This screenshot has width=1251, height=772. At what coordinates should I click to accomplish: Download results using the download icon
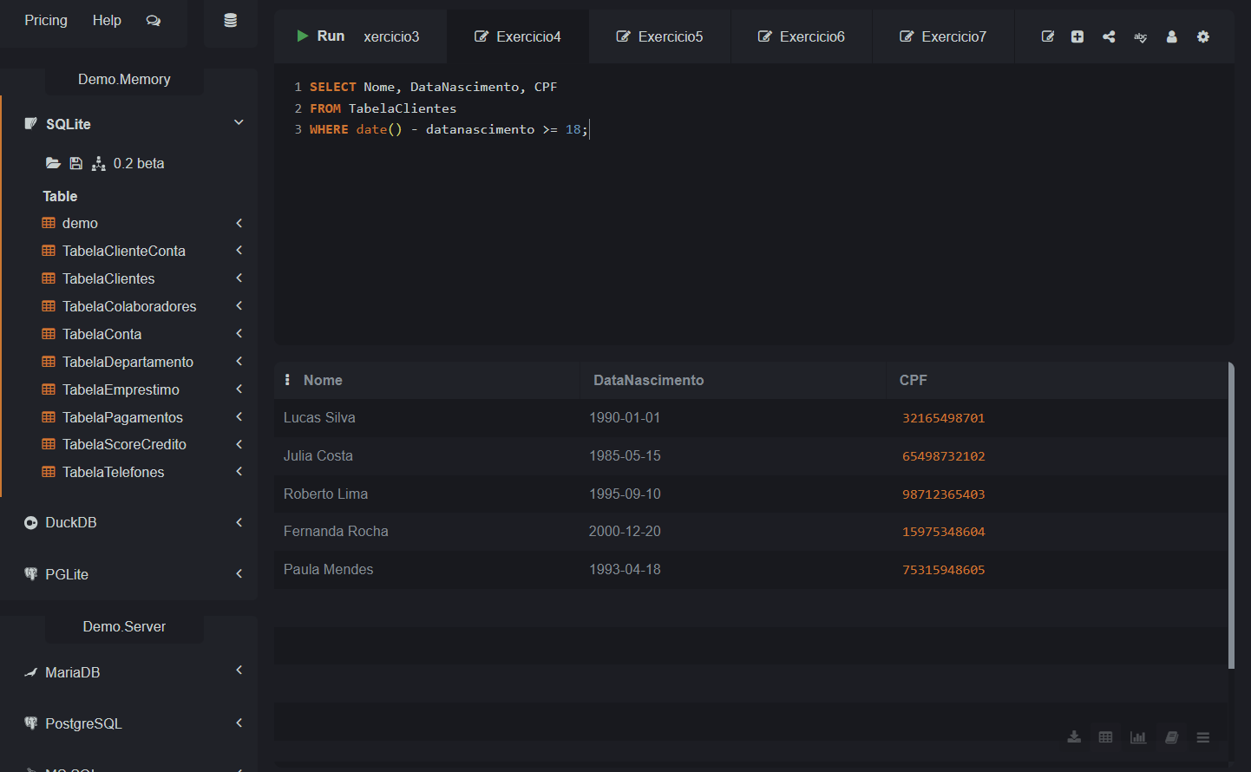[1074, 737]
